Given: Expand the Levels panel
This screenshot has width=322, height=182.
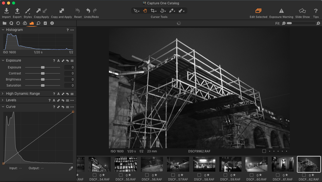Looking at the screenshot, I should coord(3,100).
